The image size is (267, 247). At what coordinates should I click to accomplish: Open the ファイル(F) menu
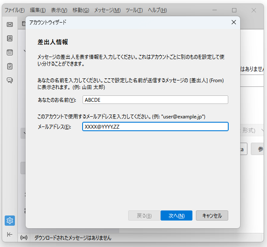click(x=14, y=10)
